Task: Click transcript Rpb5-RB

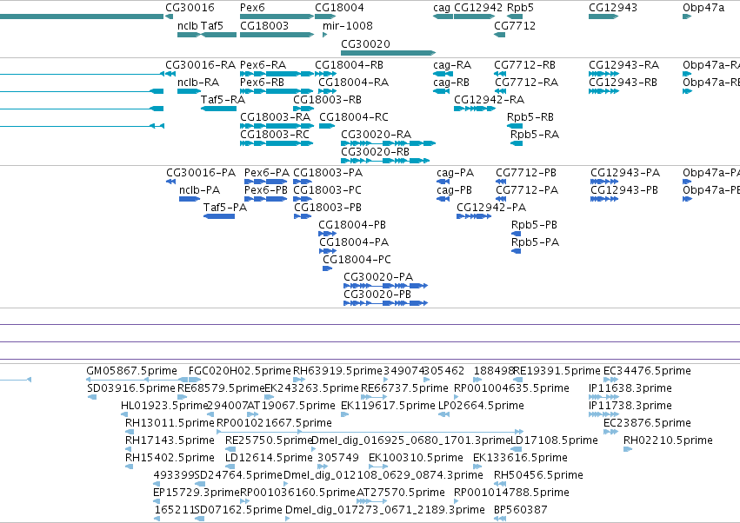Action: point(530,117)
